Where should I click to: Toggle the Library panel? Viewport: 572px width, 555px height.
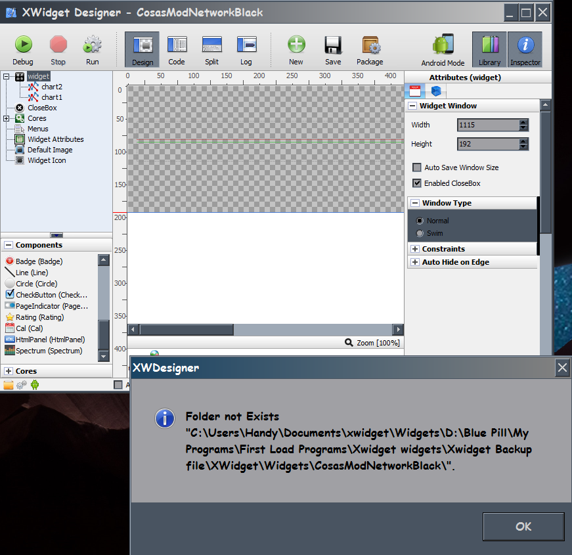pos(489,49)
